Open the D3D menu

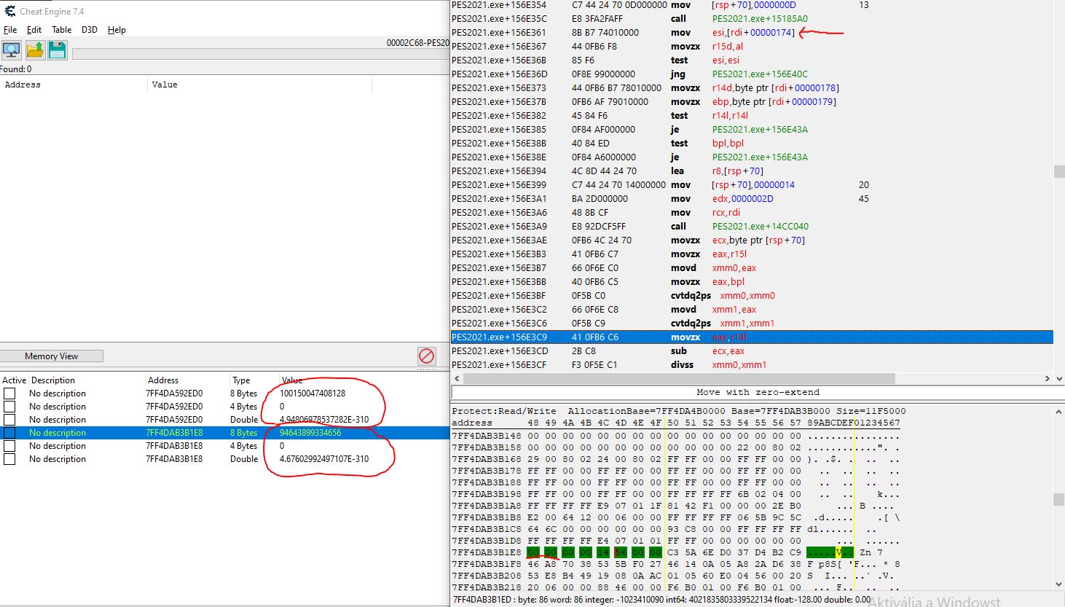click(x=89, y=30)
